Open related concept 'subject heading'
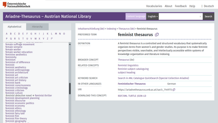Screen dimensions: 218x123 click(x=127, y=73)
